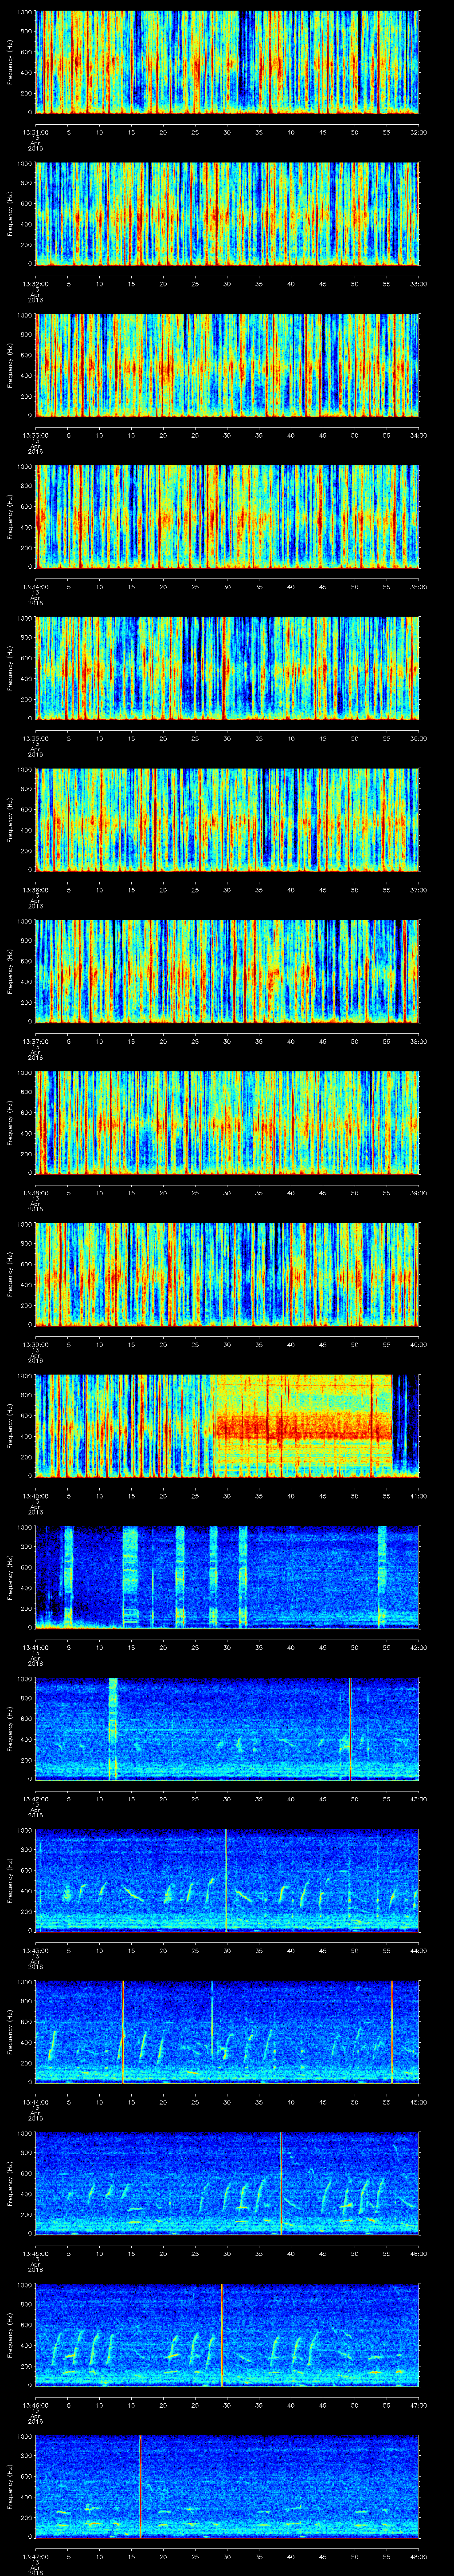
Task: Click the spectrogram panel starting at 13:33:00
Action: pos(227,365)
